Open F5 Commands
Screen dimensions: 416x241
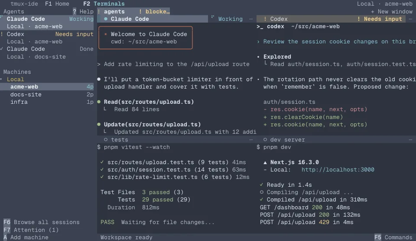pyautogui.click(x=393, y=237)
